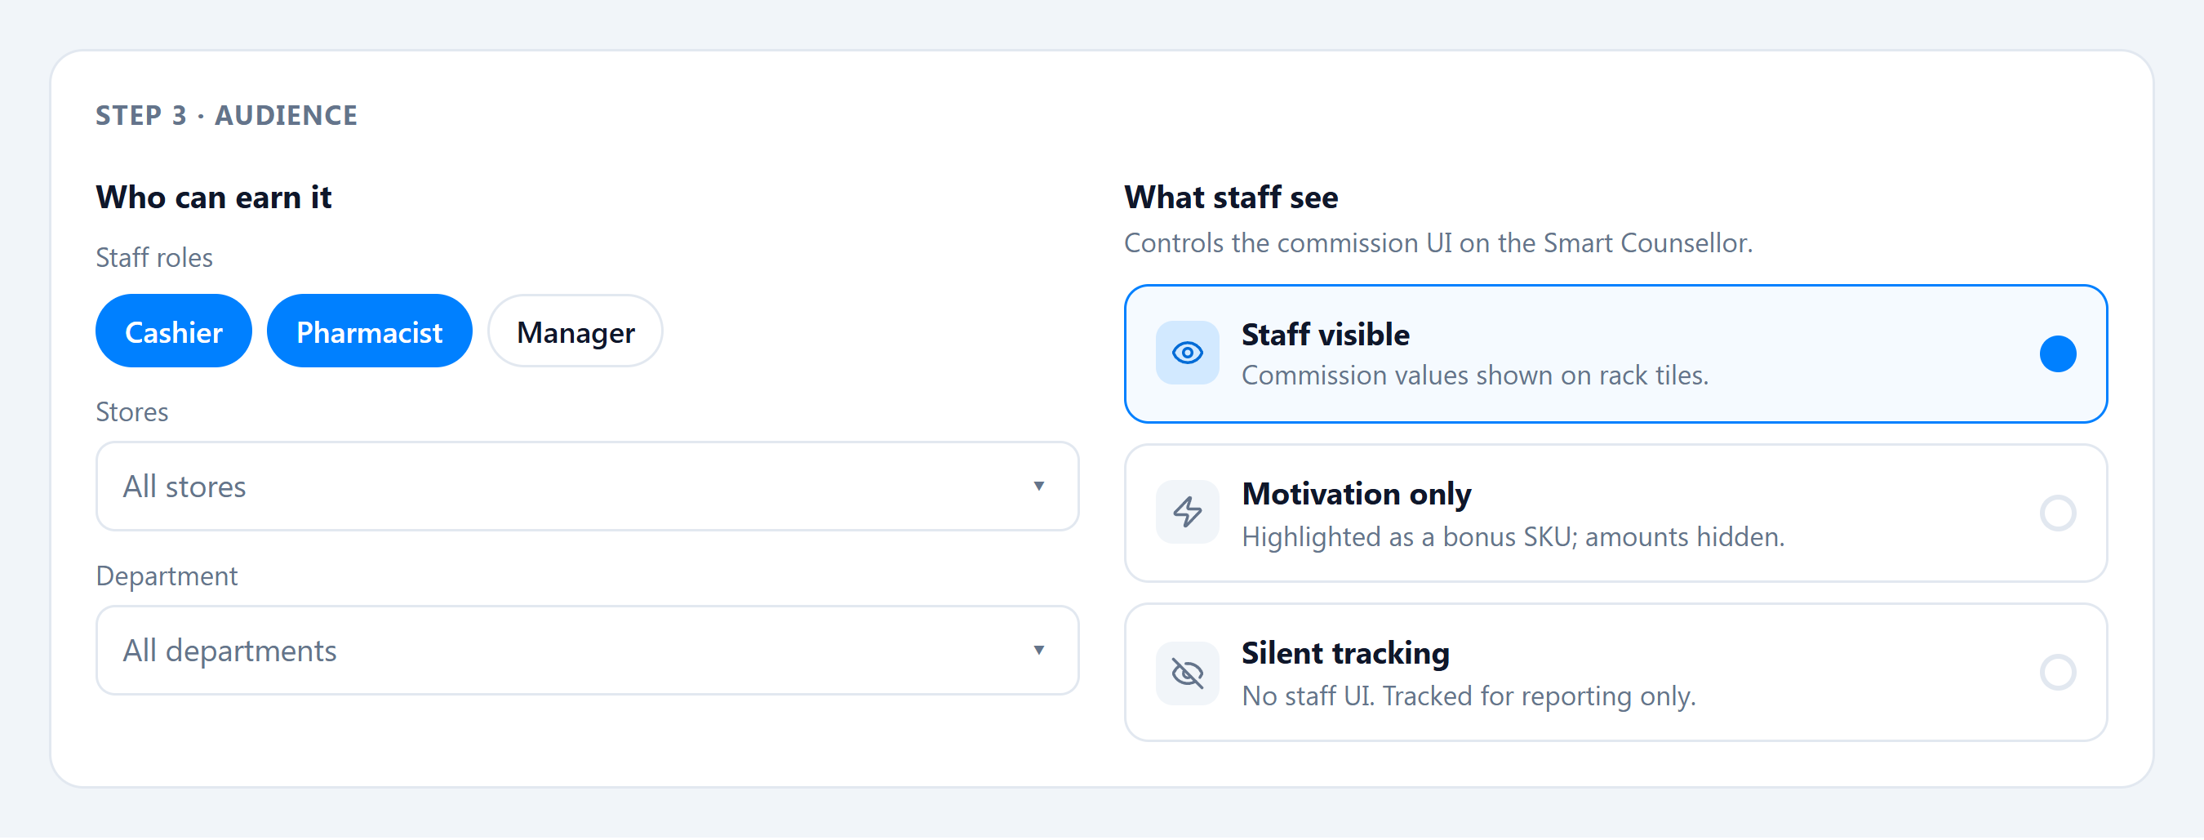Open the All stores dropdown
The height and width of the screenshot is (840, 2204).
pos(587,486)
